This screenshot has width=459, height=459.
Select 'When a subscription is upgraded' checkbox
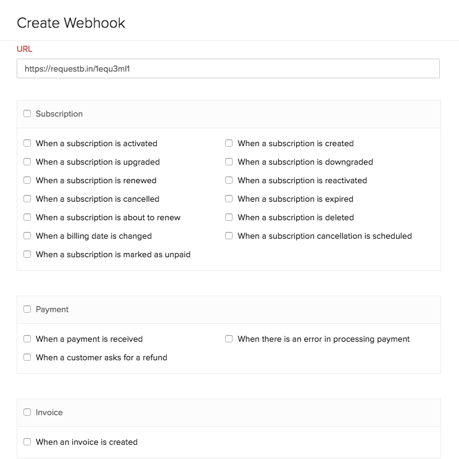[x=27, y=162]
